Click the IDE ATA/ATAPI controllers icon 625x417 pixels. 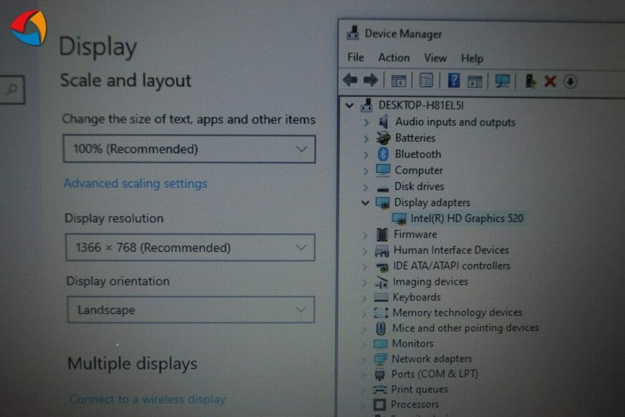click(x=381, y=267)
